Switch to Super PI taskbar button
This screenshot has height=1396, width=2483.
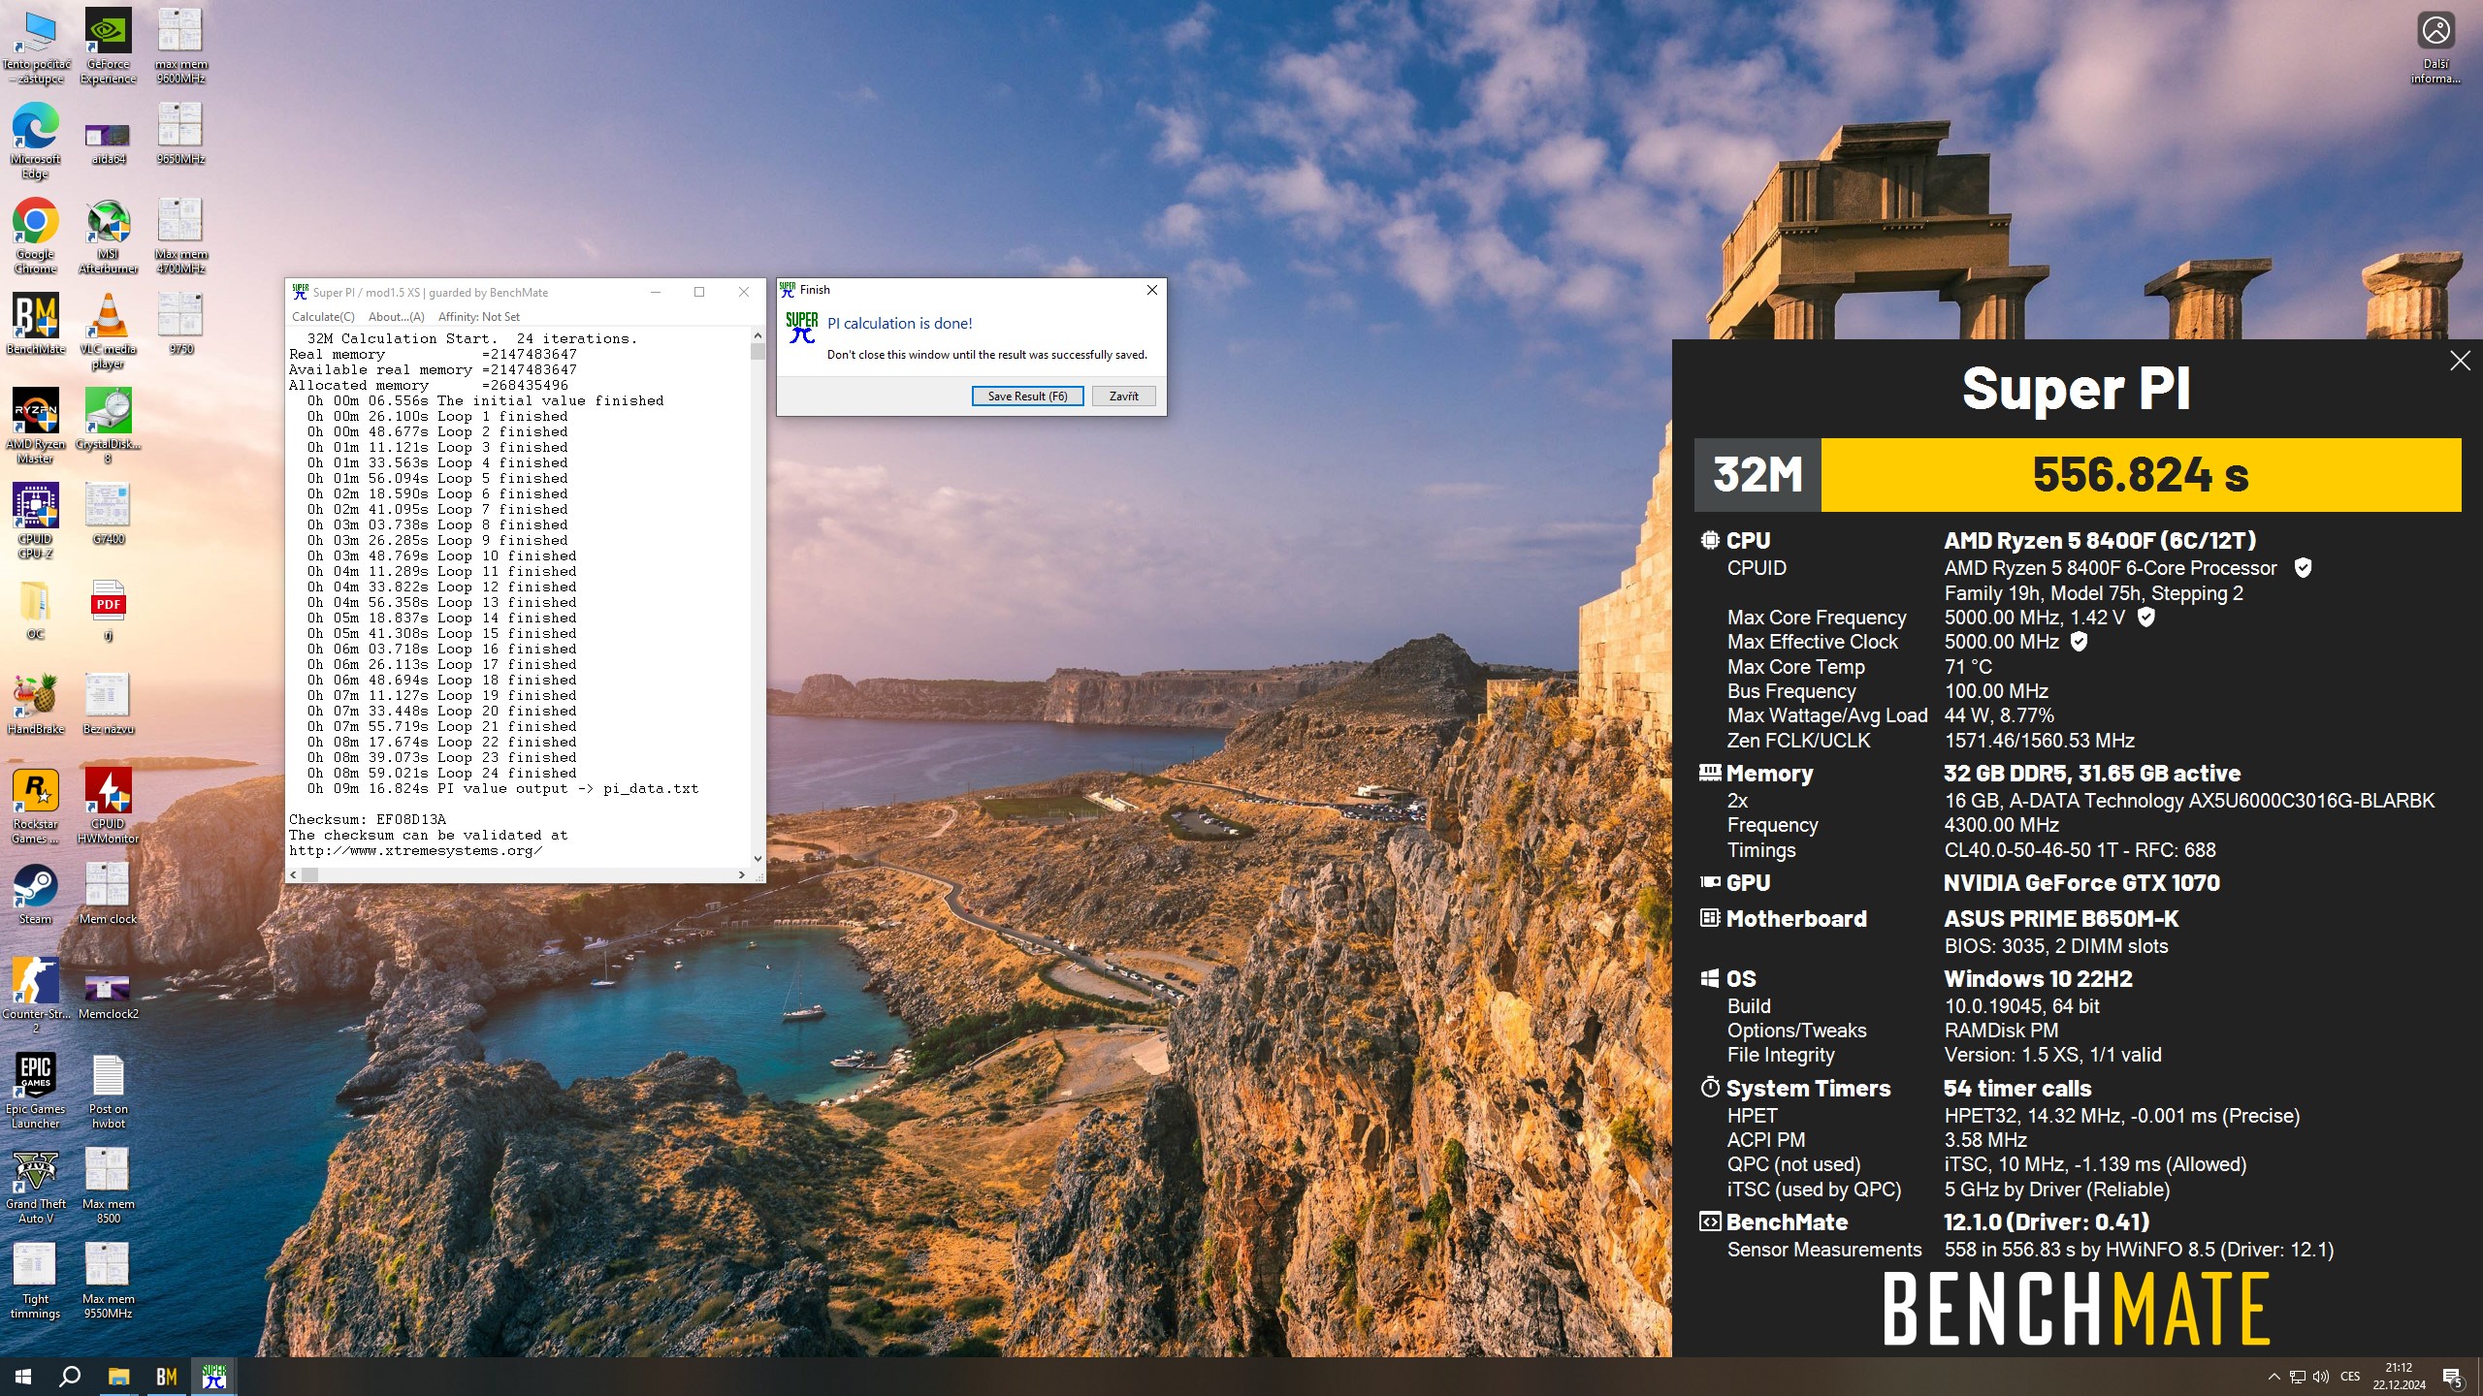coord(214,1377)
